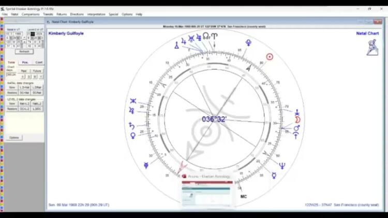Select the lunar Node symbol at top
Screen dimensions: 388x218
pos(206,36)
